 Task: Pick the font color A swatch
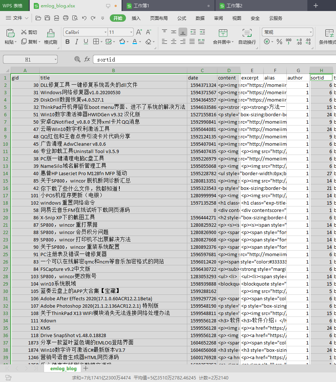pyautogui.click(x=135, y=42)
